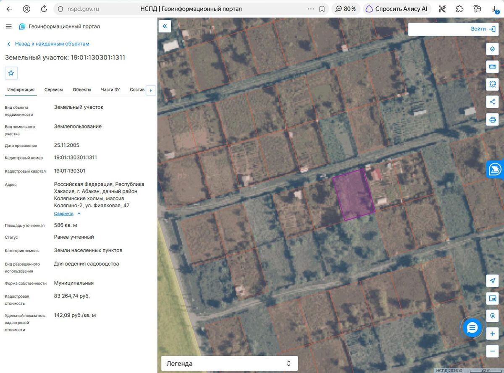Select the cadastral value 83 264,74 руб.
504x373 pixels.
tap(72, 296)
